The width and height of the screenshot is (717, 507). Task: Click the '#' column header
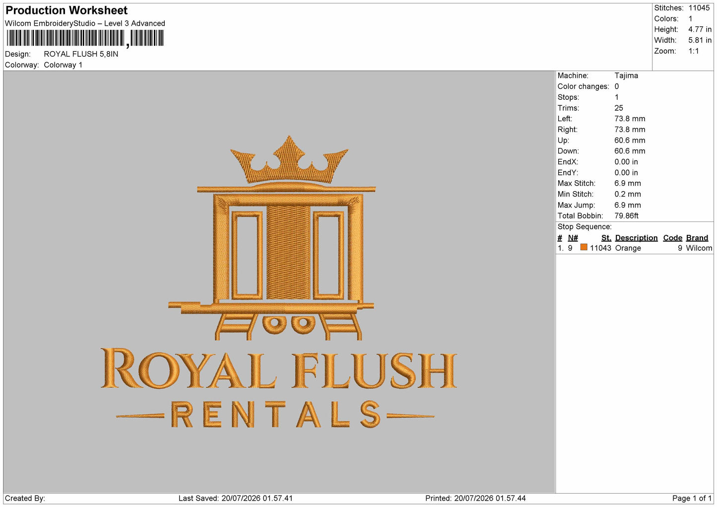point(560,238)
